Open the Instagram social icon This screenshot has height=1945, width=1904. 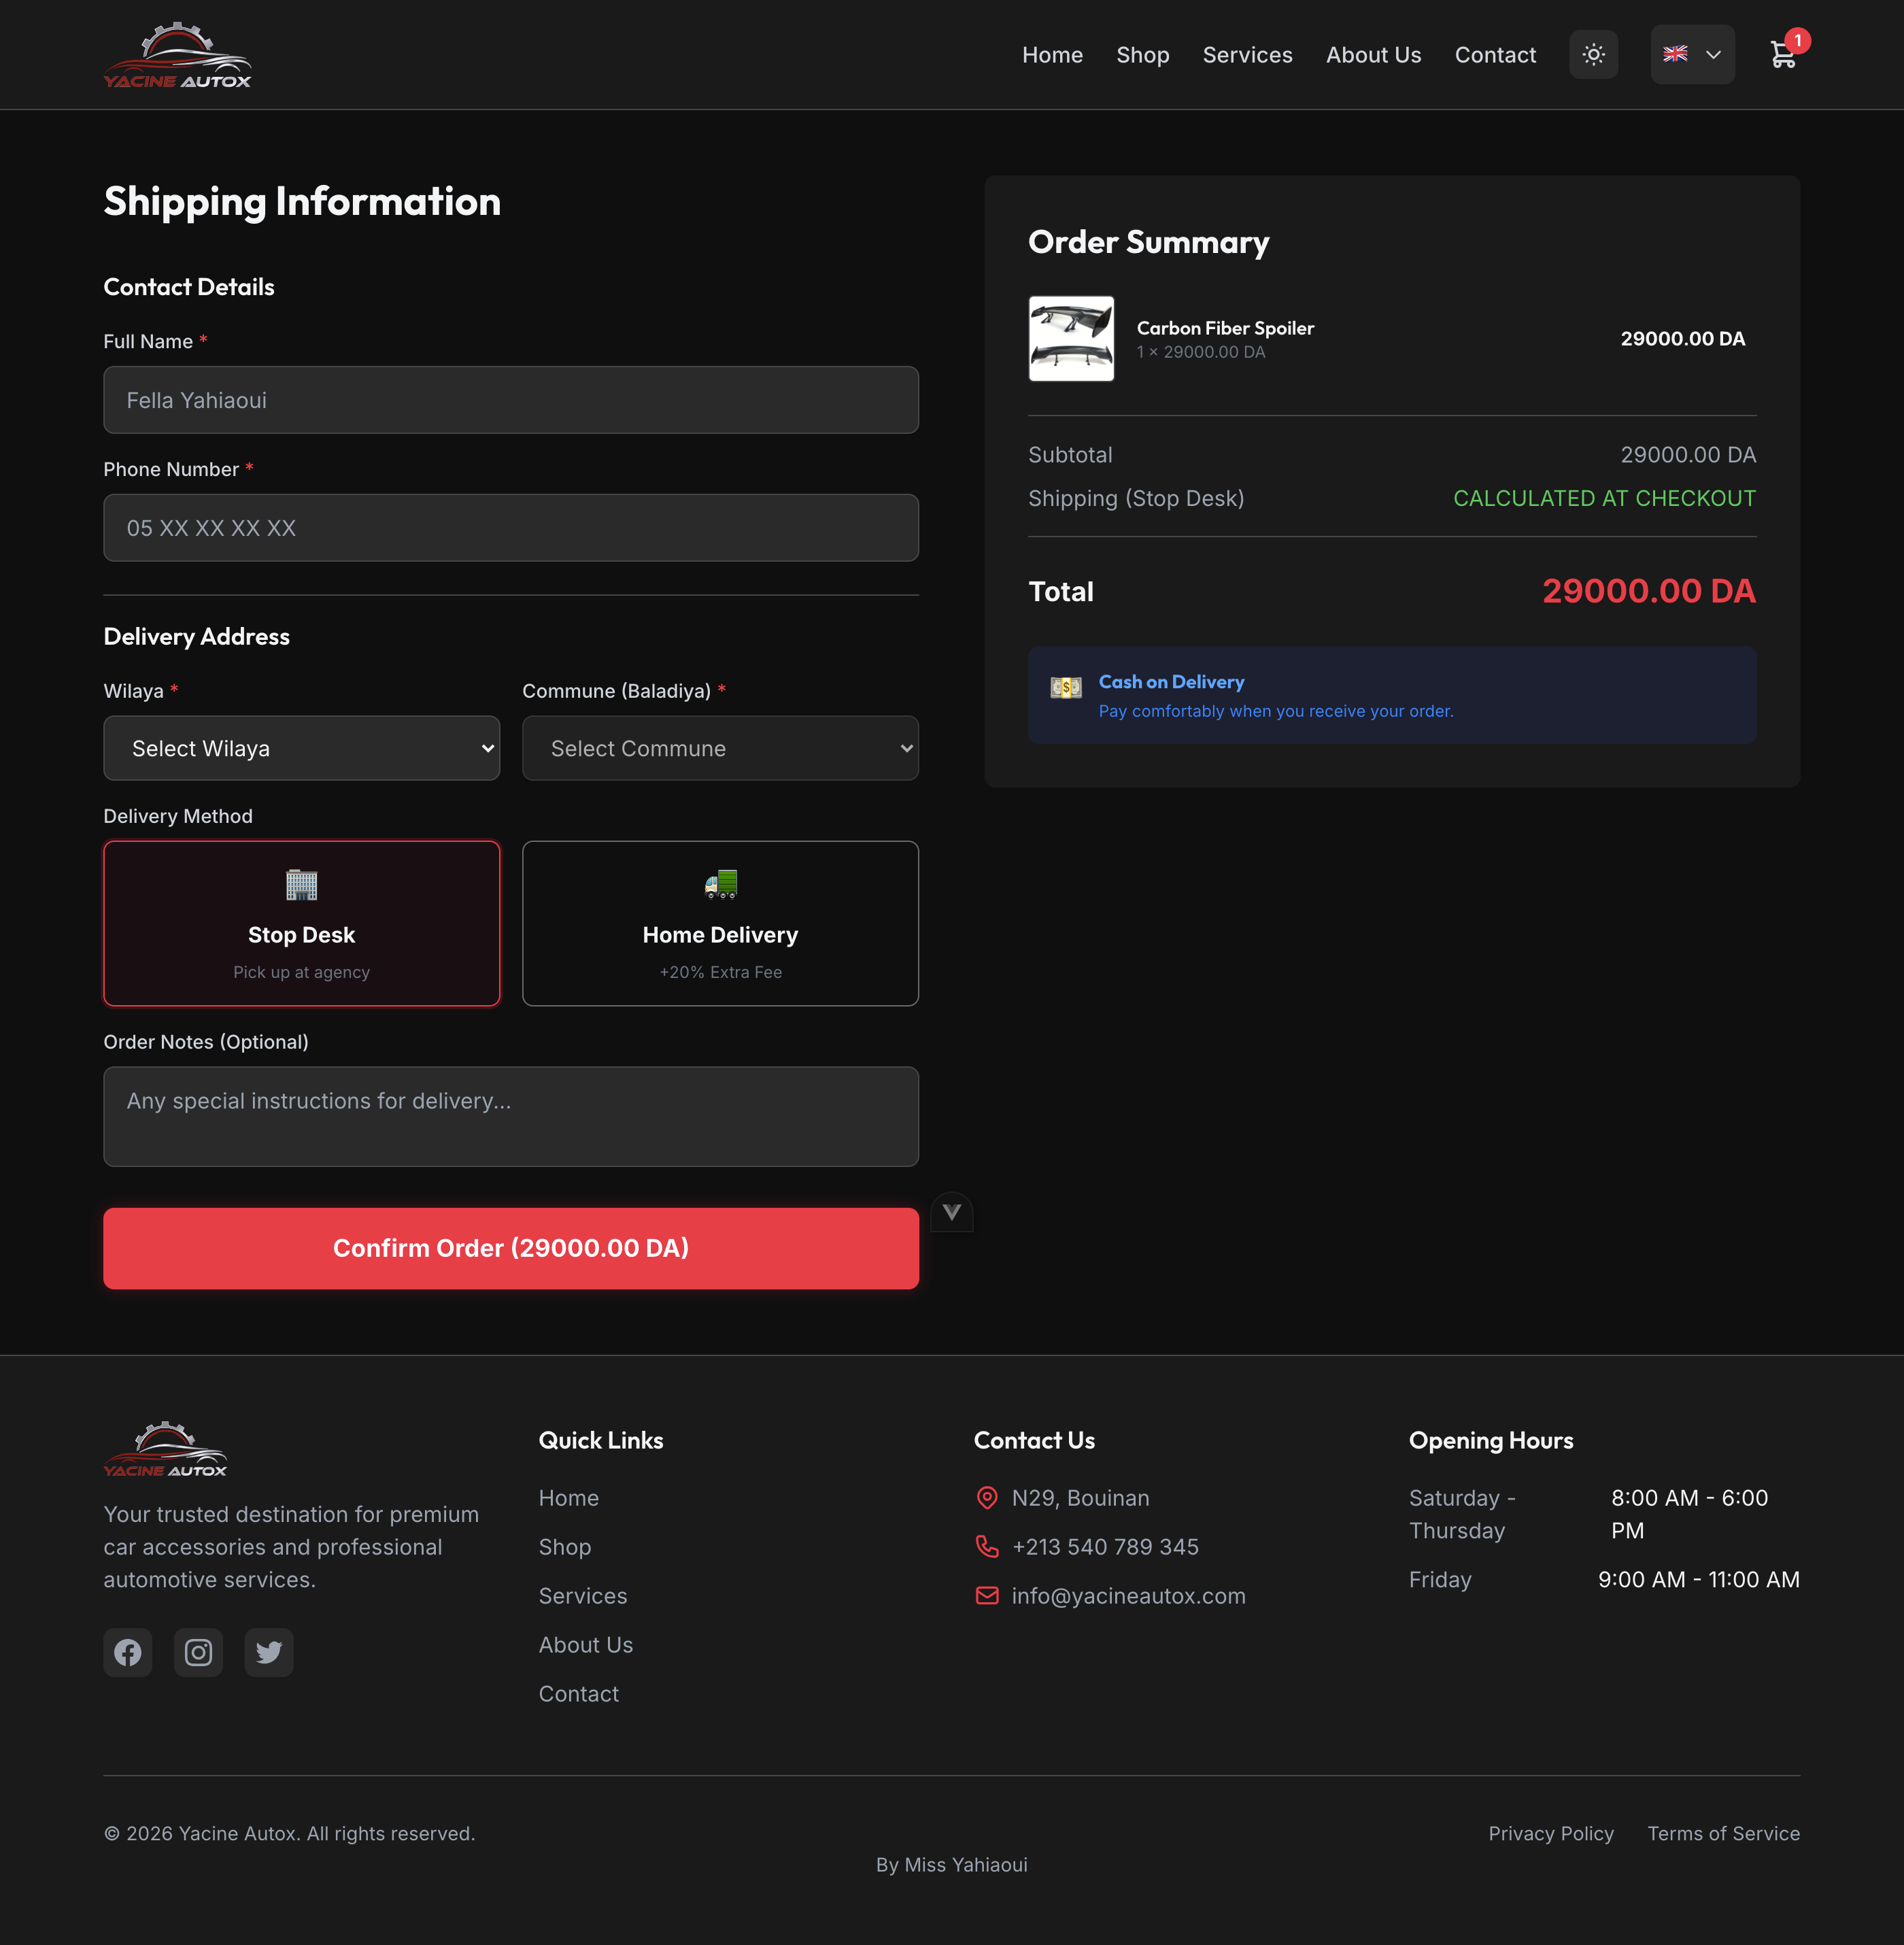[x=198, y=1652]
